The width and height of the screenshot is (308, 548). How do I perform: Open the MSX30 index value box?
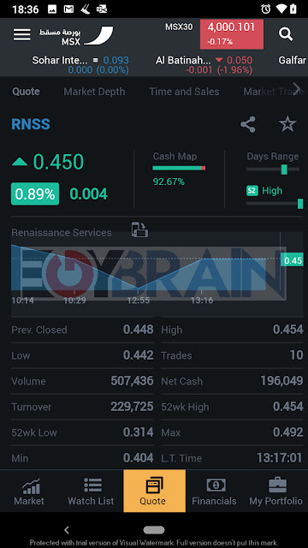click(x=232, y=34)
